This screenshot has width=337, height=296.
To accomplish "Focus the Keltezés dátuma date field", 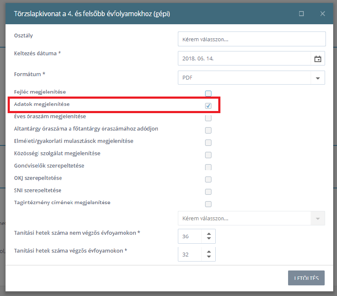I will coord(244,58).
